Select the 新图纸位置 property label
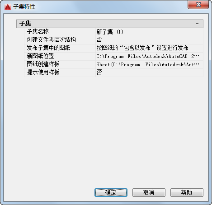The image size is (212, 205). pyautogui.click(x=40, y=56)
